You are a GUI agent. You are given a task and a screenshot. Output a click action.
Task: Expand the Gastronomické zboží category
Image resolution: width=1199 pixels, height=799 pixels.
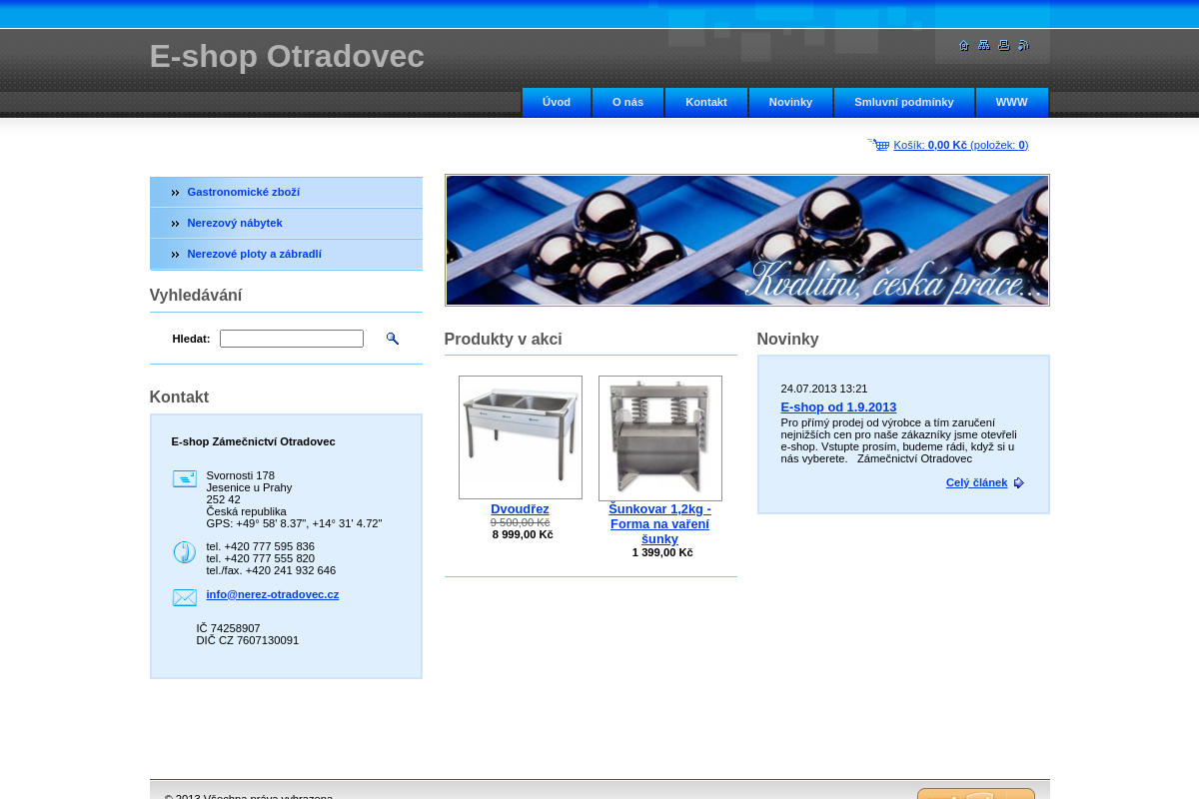point(243,192)
